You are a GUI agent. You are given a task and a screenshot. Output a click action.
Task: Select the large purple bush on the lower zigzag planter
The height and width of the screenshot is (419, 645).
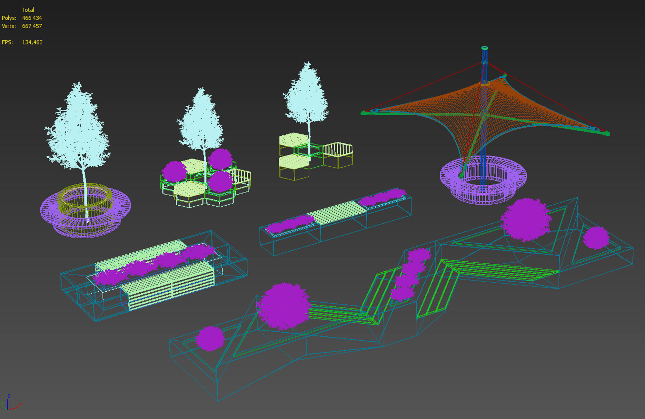(x=284, y=306)
